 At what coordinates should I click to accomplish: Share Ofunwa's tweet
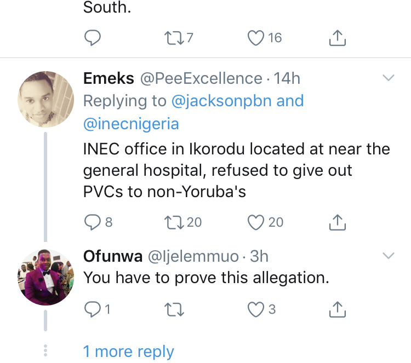[338, 309]
